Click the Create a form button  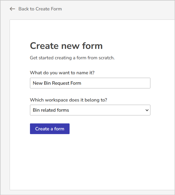pos(50,129)
